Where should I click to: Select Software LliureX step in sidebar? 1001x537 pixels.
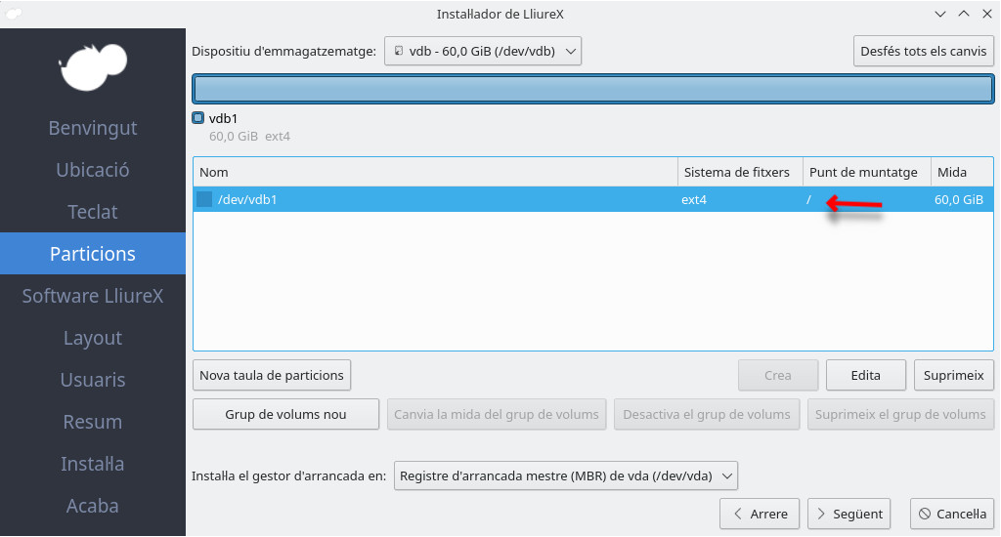point(93,296)
